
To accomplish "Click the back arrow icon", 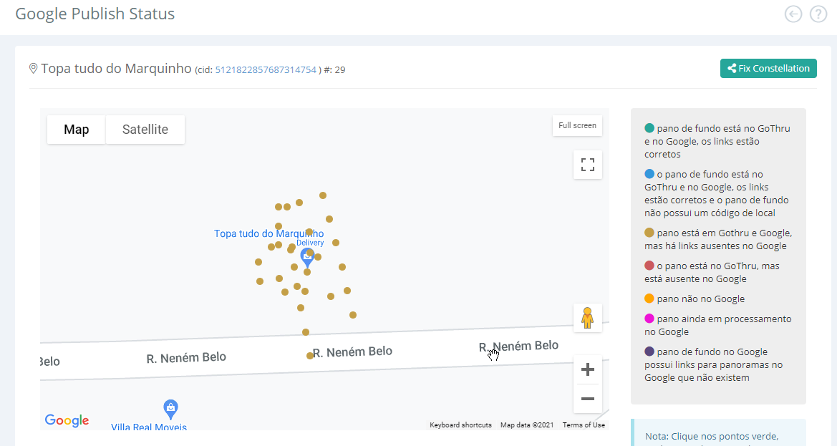I will [793, 14].
